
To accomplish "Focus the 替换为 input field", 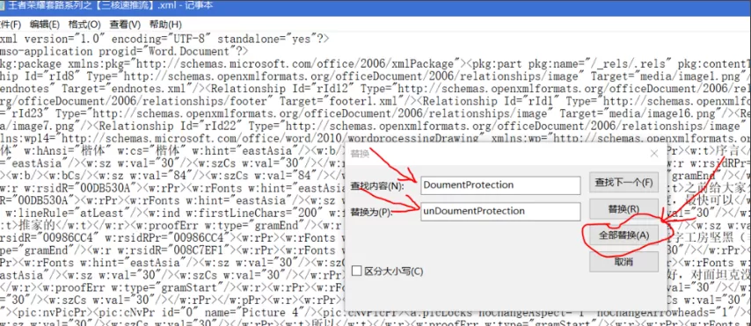I will [x=500, y=211].
